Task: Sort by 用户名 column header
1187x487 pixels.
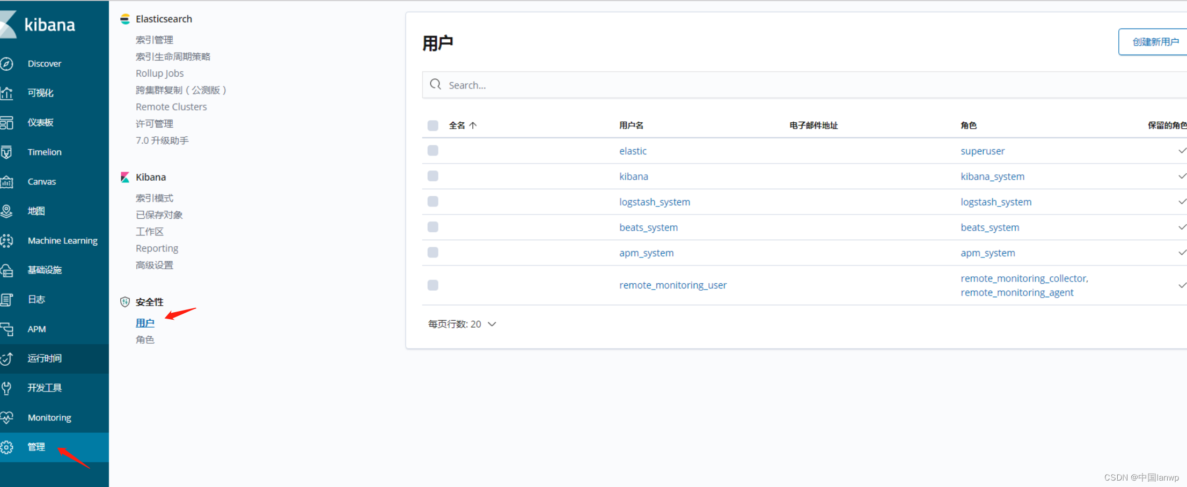Action: (631, 126)
